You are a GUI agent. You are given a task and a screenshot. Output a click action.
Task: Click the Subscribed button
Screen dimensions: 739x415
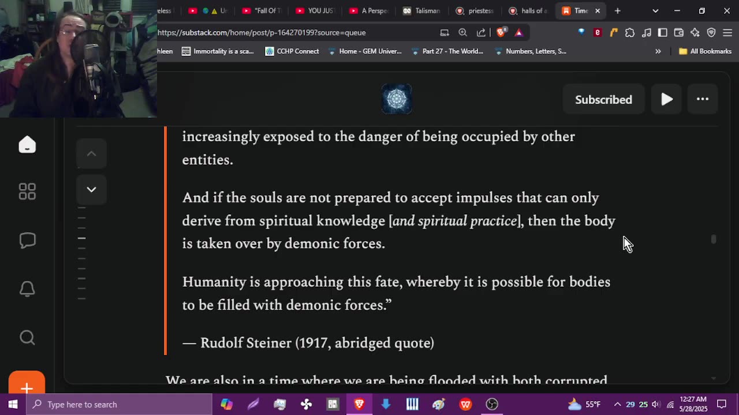coord(603,99)
